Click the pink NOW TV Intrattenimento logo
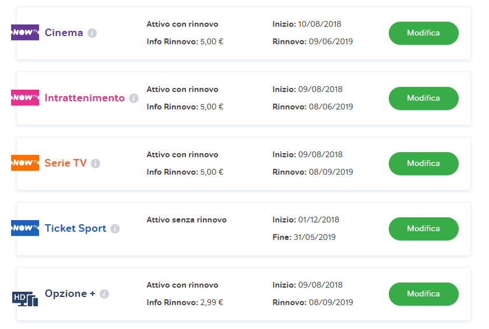 [25, 97]
